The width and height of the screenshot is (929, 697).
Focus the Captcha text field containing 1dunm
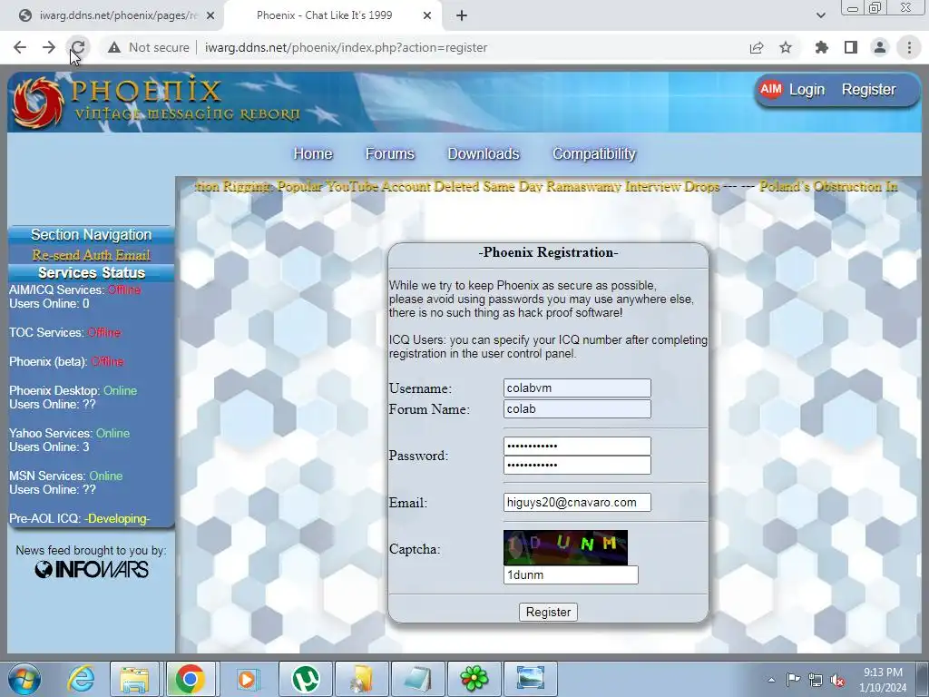click(571, 574)
